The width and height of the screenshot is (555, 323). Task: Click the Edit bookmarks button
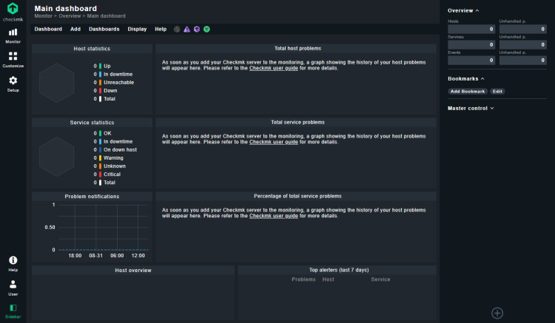coord(498,92)
